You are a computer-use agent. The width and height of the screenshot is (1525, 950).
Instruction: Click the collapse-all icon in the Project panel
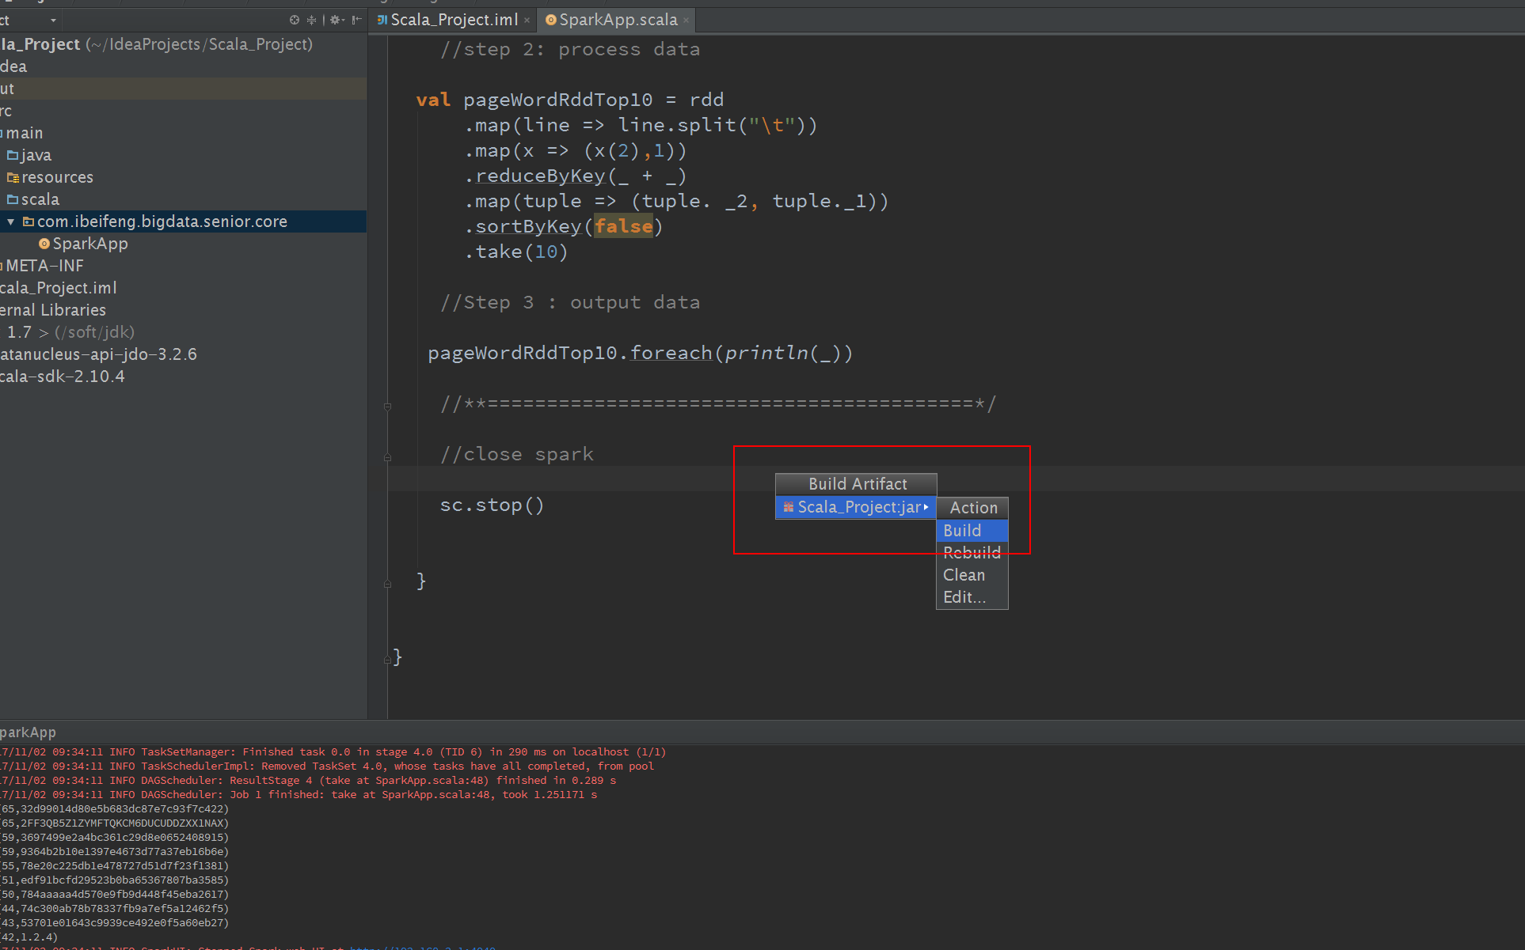tap(311, 20)
